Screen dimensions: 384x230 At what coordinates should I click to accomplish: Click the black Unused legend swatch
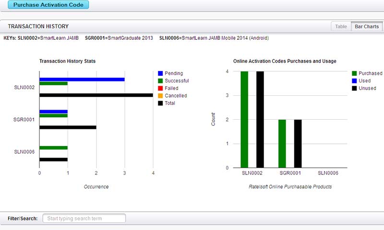tap(355, 88)
